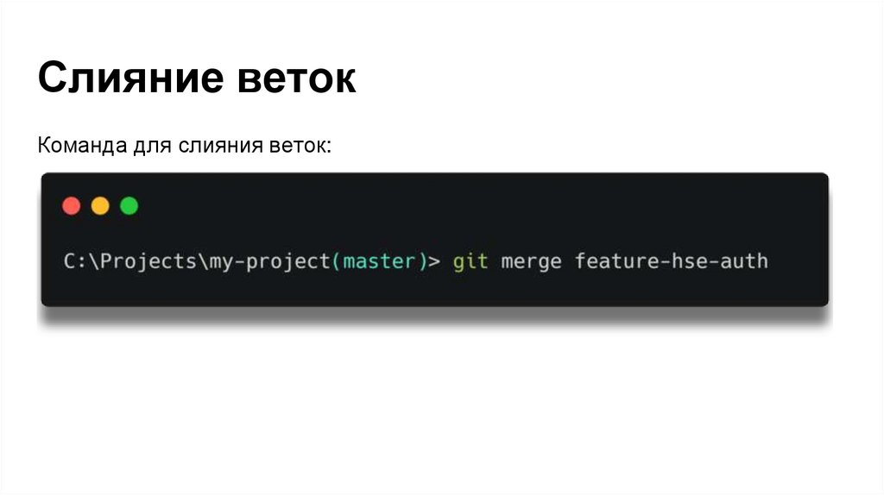Click the green maximize dot in terminal
This screenshot has width=884, height=495.
(129, 206)
